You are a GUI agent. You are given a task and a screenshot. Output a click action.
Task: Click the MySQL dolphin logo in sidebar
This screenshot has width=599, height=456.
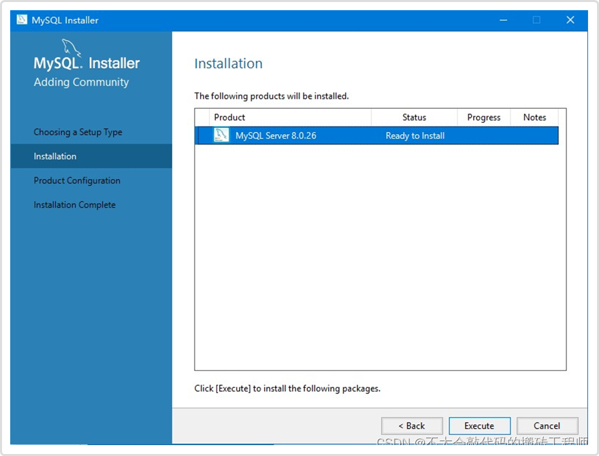click(x=71, y=48)
